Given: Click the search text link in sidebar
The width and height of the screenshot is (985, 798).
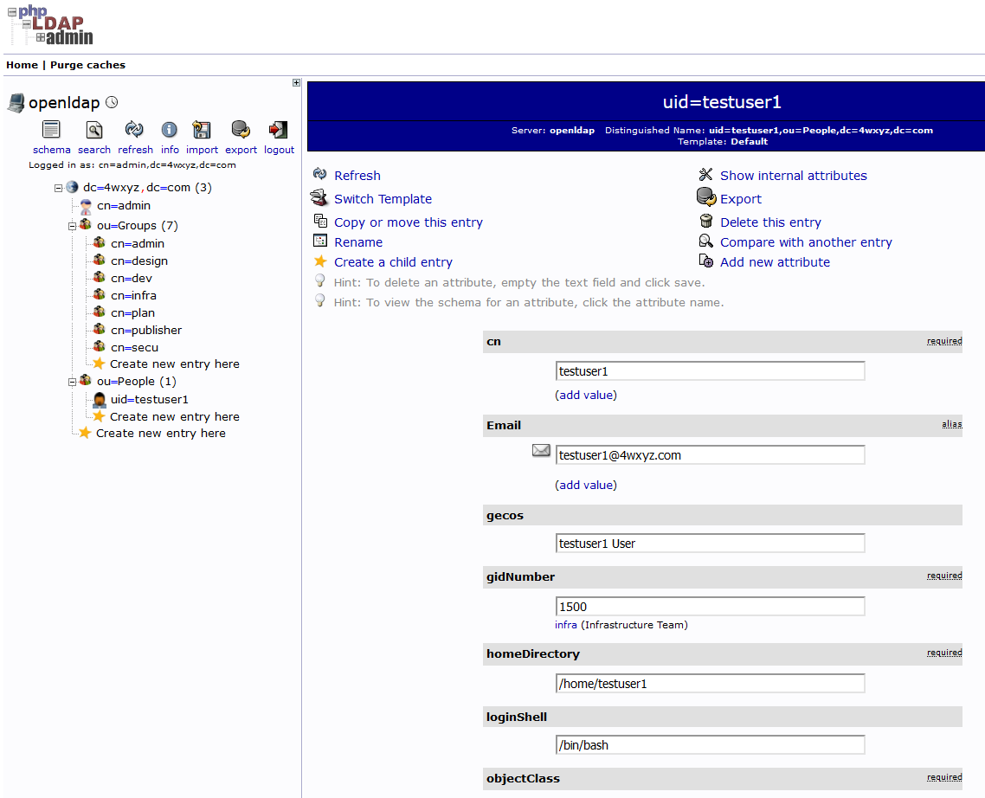Looking at the screenshot, I should coord(94,150).
